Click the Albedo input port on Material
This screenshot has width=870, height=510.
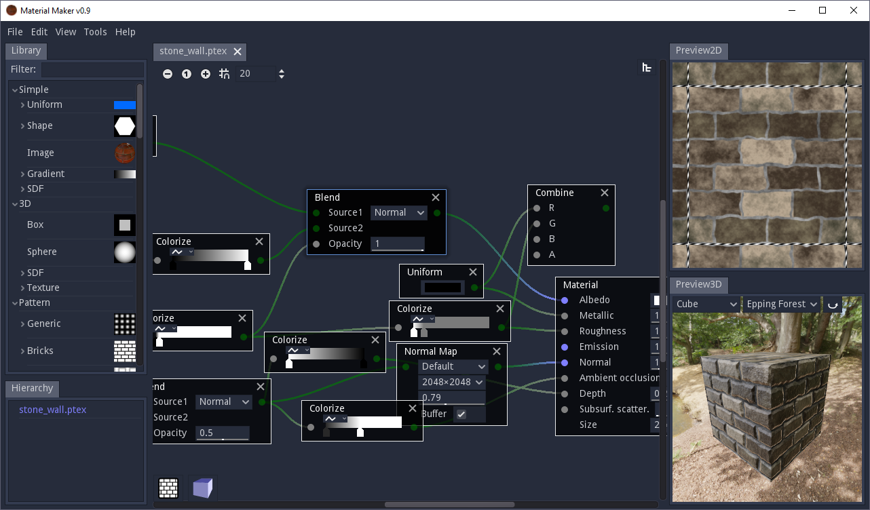(565, 300)
